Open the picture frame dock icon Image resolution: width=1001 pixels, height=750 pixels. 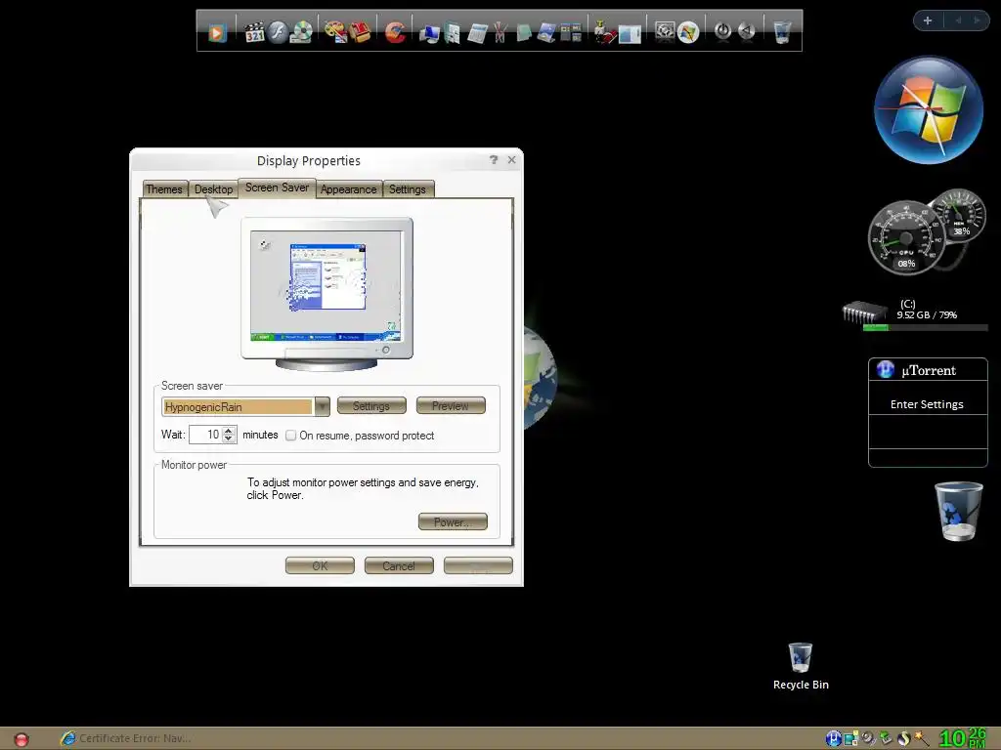[546, 32]
